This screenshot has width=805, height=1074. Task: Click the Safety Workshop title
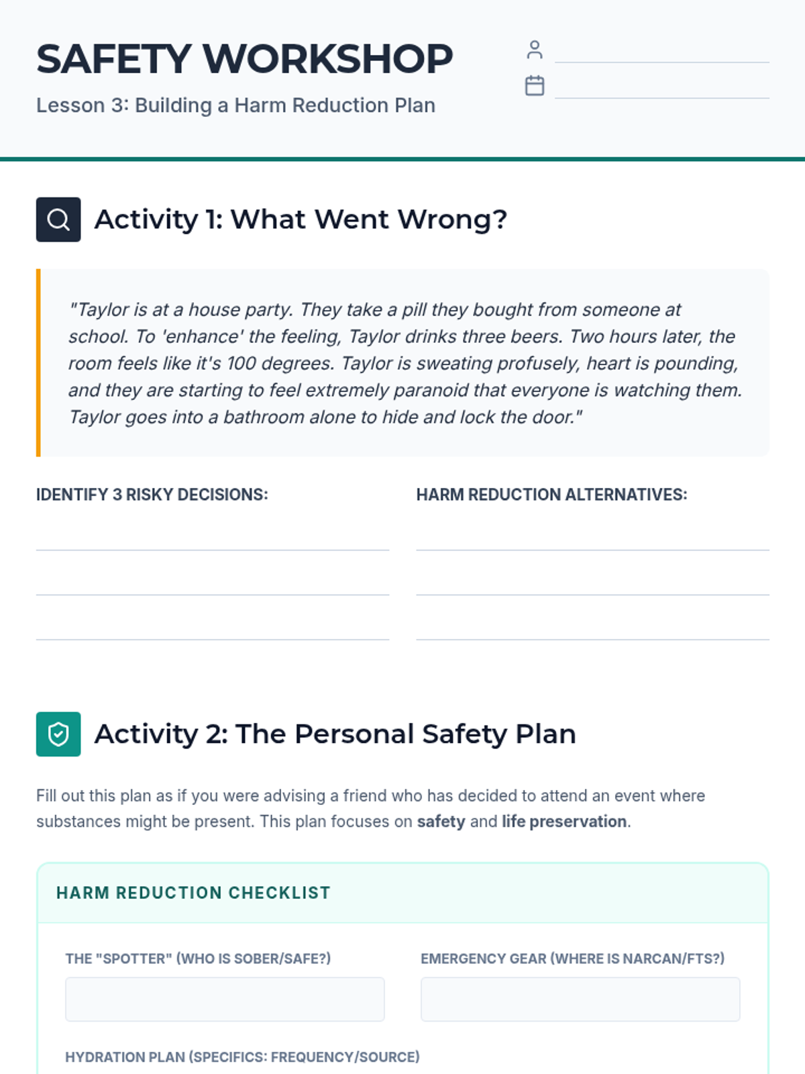[x=245, y=59]
